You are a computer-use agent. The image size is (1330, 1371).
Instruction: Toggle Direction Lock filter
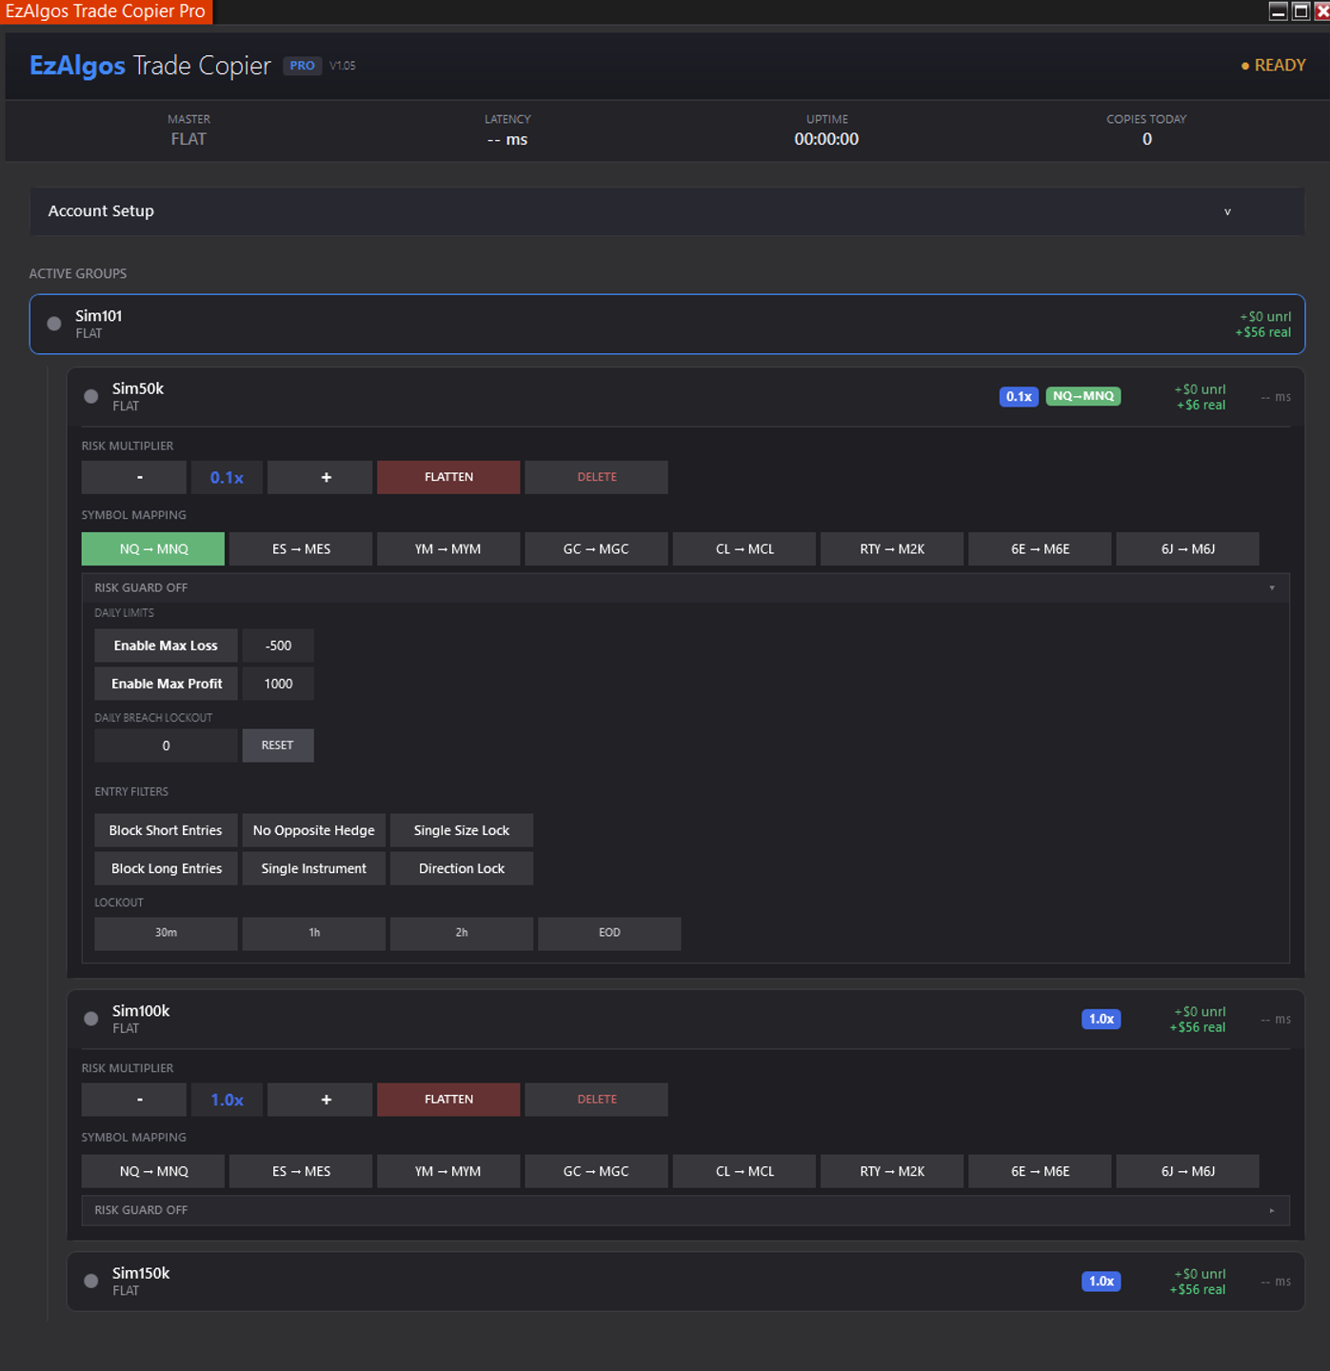coord(462,868)
